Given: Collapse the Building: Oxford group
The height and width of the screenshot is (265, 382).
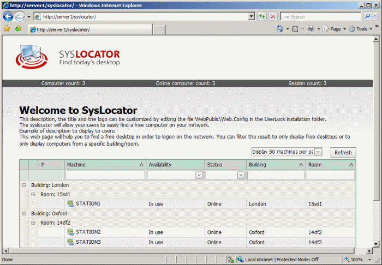Looking at the screenshot, I should (24, 214).
